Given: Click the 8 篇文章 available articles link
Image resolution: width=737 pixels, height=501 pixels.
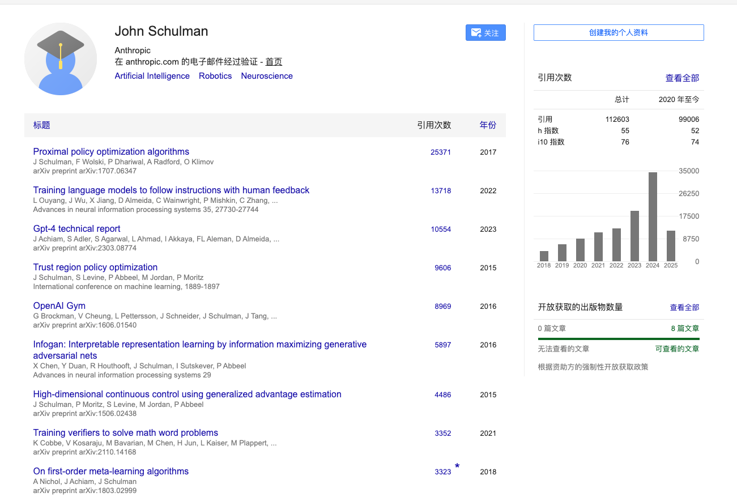Looking at the screenshot, I should click(685, 328).
